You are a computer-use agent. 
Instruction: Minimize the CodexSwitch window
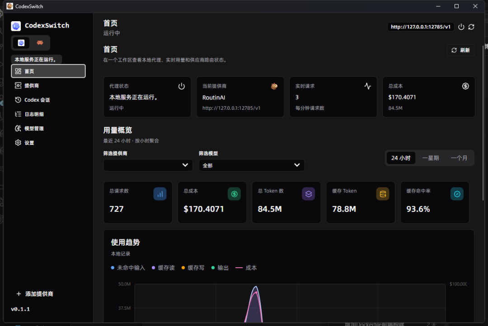point(438,6)
